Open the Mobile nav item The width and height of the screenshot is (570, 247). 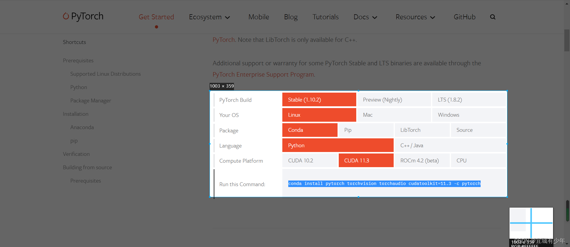point(259,17)
